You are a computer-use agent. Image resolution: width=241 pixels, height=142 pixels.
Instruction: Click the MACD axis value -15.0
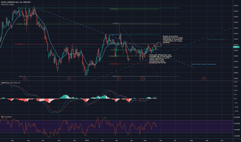236,111
